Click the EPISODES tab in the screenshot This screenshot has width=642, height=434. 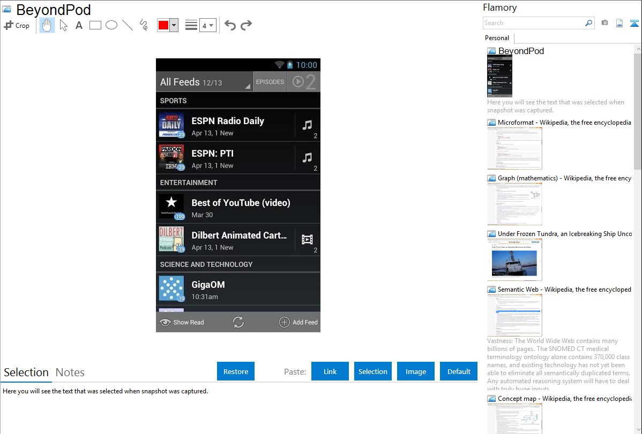coord(270,82)
